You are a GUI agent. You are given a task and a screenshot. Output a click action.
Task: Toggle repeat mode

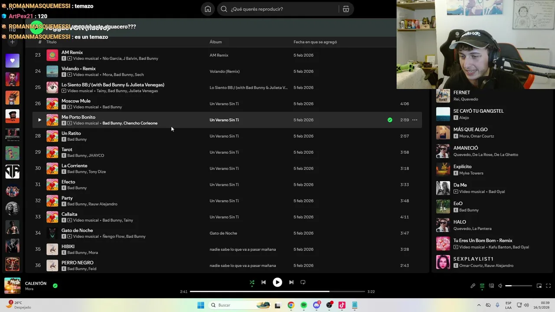click(303, 282)
